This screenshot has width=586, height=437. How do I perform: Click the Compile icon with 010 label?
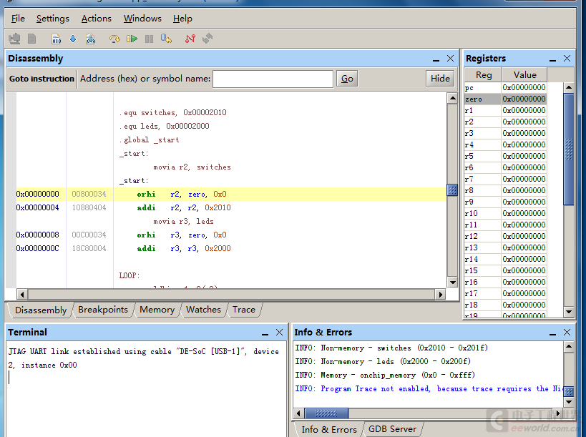click(x=56, y=39)
